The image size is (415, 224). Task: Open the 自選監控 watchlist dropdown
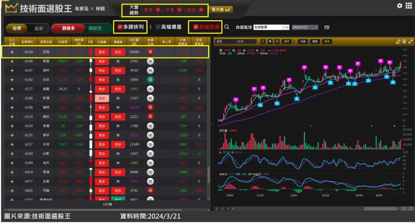tap(271, 27)
